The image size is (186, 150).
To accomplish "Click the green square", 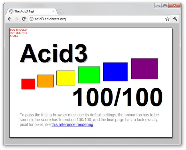I will click(89, 75).
